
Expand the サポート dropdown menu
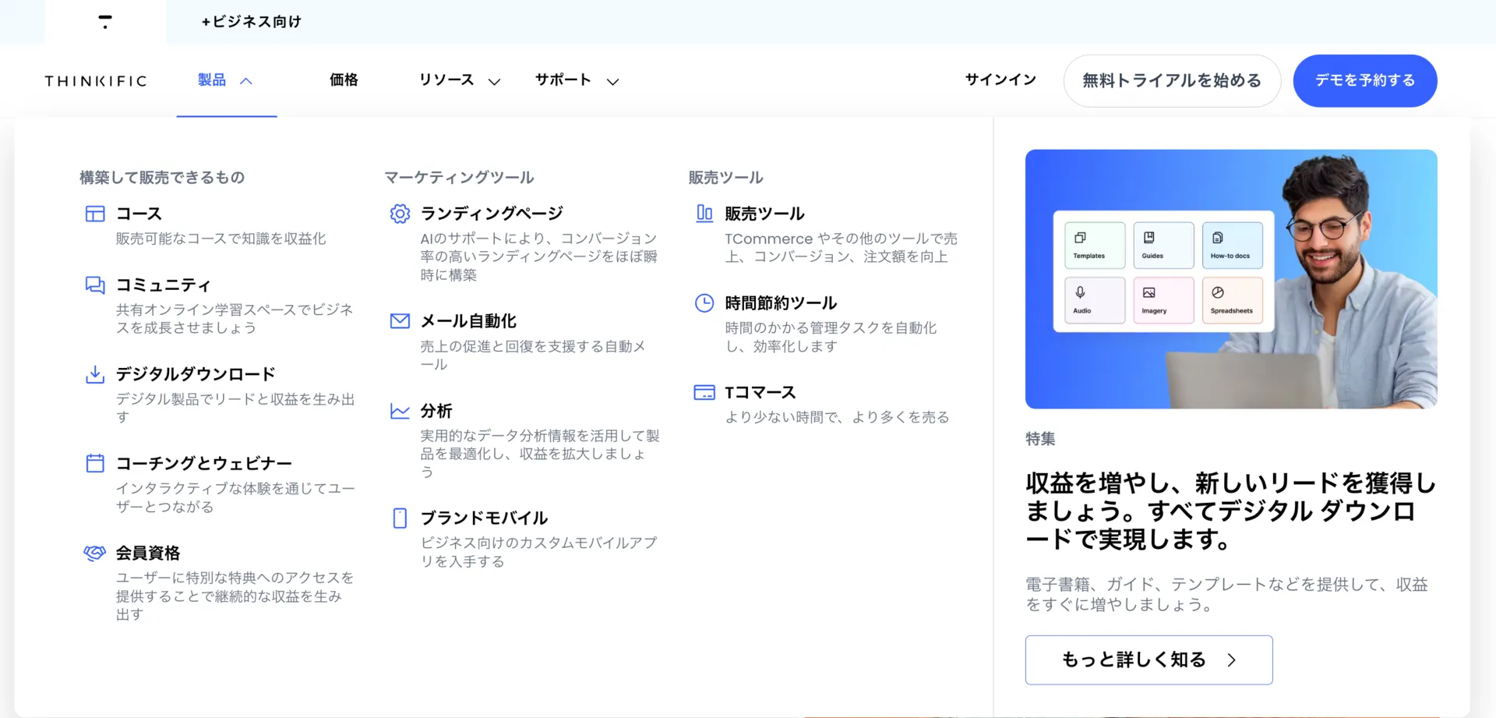point(577,80)
